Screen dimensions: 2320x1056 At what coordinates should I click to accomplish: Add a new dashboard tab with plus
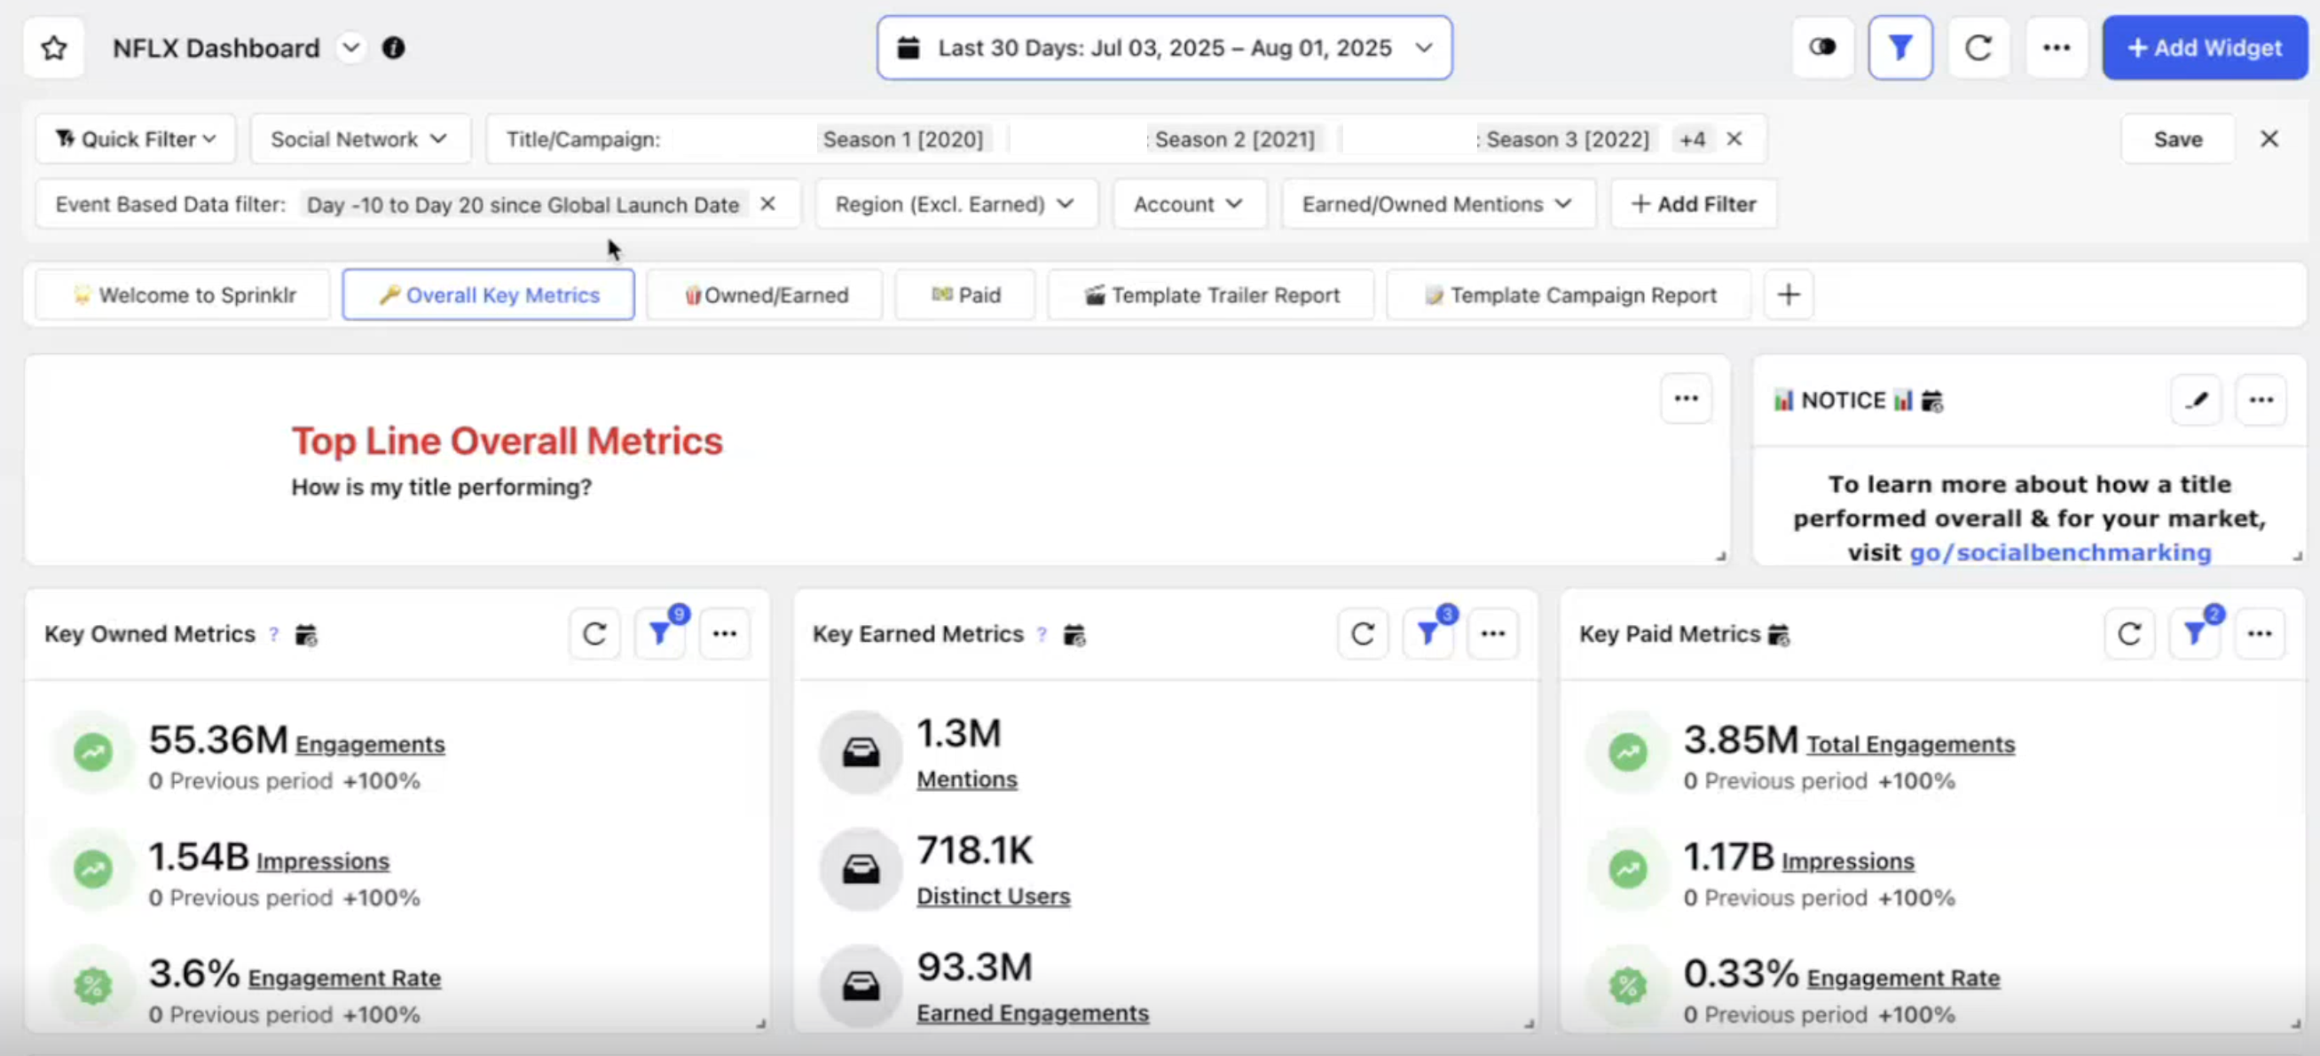pyautogui.click(x=1789, y=294)
